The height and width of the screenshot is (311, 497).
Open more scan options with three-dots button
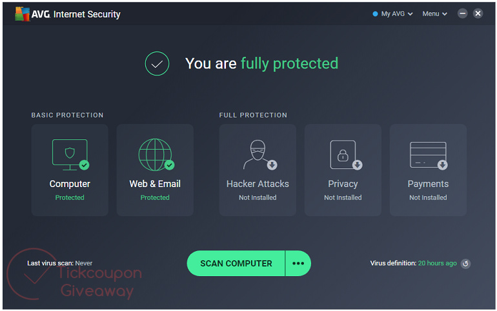pos(298,263)
